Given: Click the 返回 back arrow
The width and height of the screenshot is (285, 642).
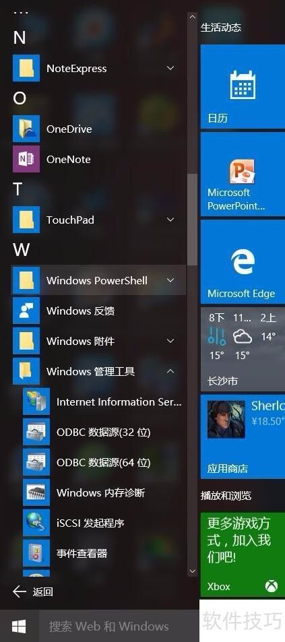Looking at the screenshot, I should tap(20, 591).
